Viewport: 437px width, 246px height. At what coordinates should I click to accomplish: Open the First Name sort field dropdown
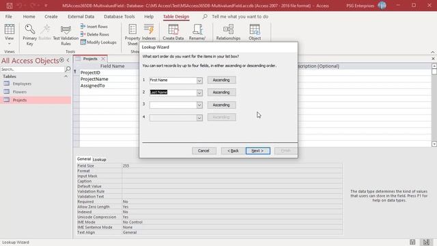point(199,81)
